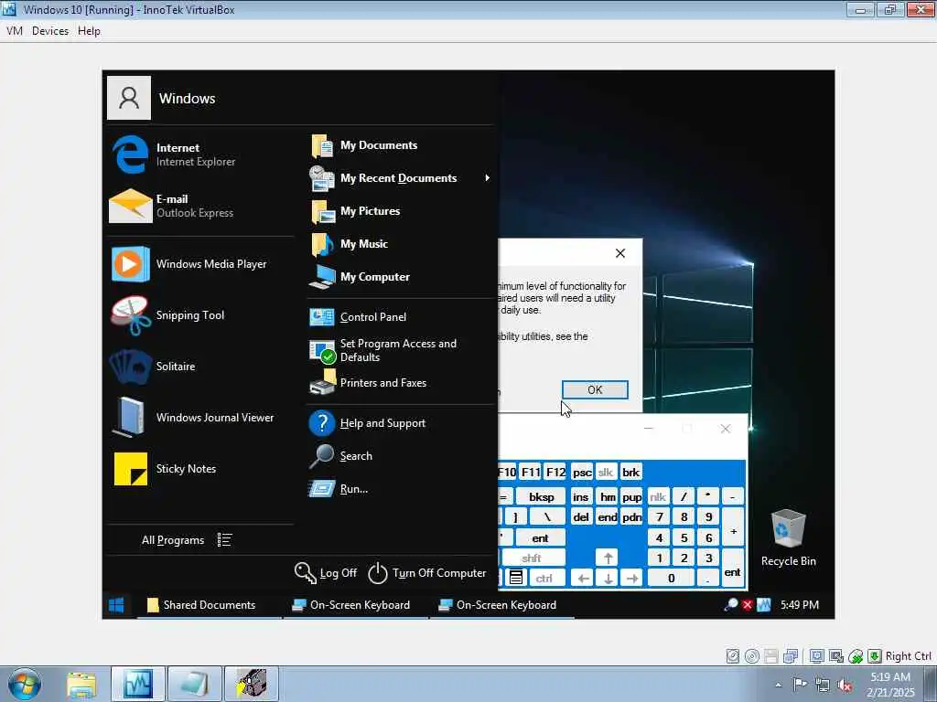Close the accessibility message dialog
The width and height of the screenshot is (937, 702).
coord(620,253)
